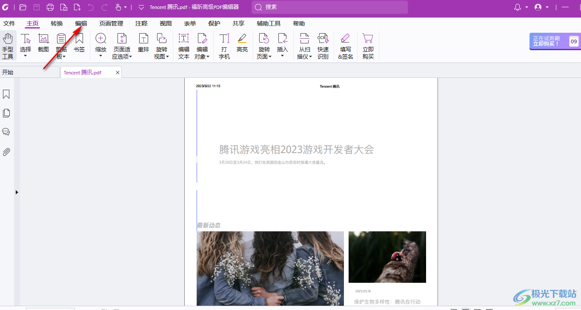Viewport: 581px width, 310px height.
Task: Click the 最新动态 section title
Action: [209, 225]
